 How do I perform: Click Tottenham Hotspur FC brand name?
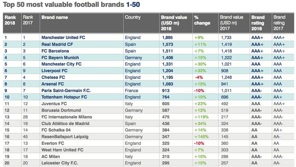coord(64,97)
